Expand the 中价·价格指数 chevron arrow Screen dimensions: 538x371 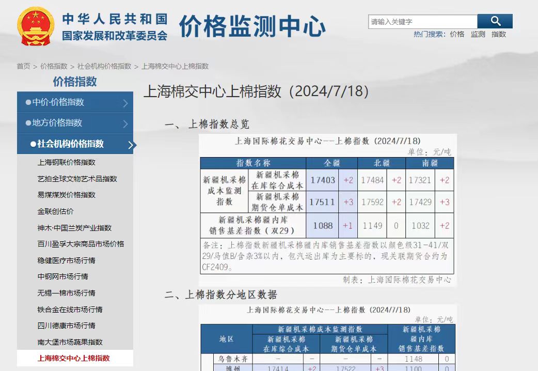pos(125,103)
